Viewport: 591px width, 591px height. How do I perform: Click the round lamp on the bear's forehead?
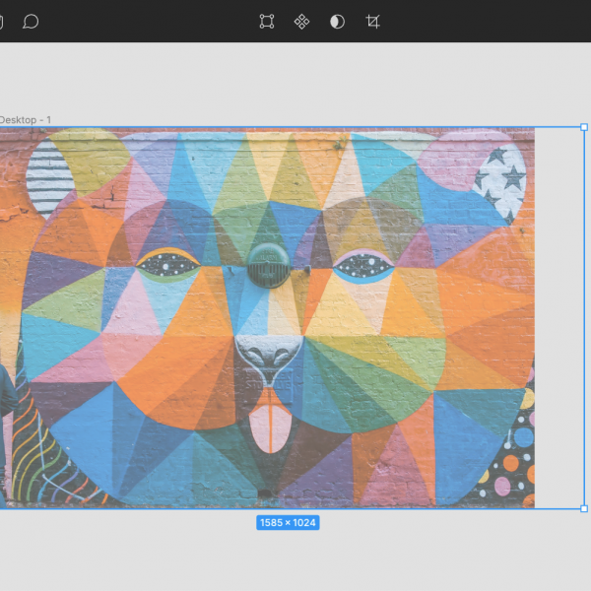coord(266,264)
